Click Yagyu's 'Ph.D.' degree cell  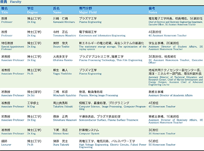tap(30, 74)
